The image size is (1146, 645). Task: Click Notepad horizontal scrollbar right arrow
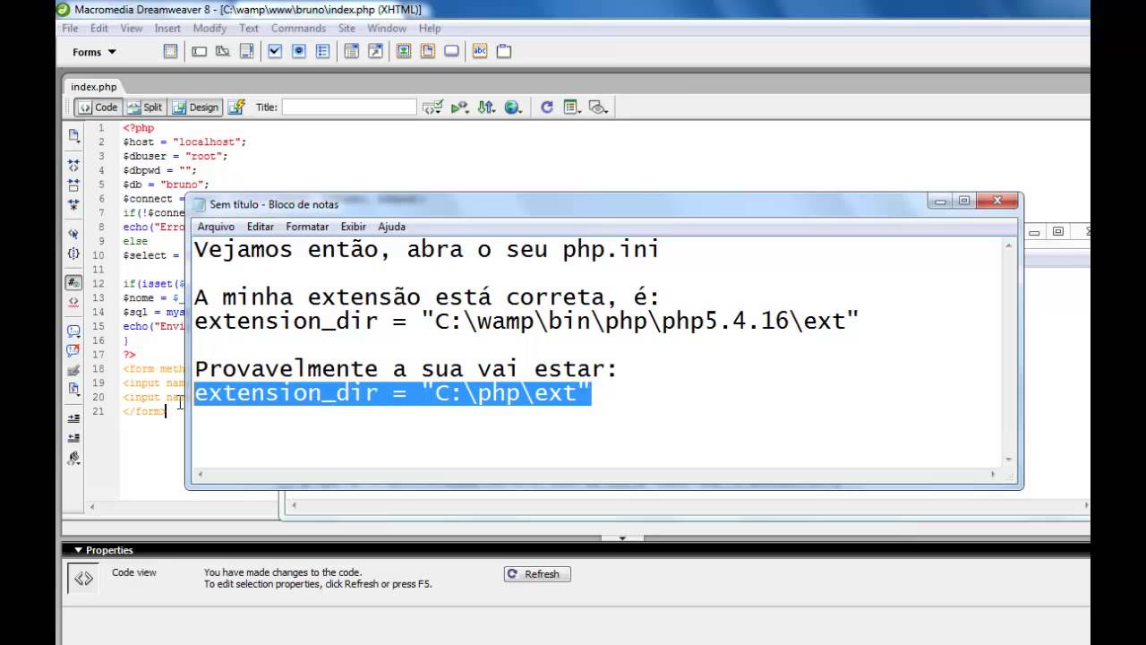(x=992, y=474)
